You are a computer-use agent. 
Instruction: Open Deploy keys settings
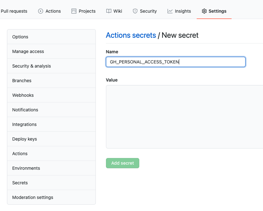25,139
